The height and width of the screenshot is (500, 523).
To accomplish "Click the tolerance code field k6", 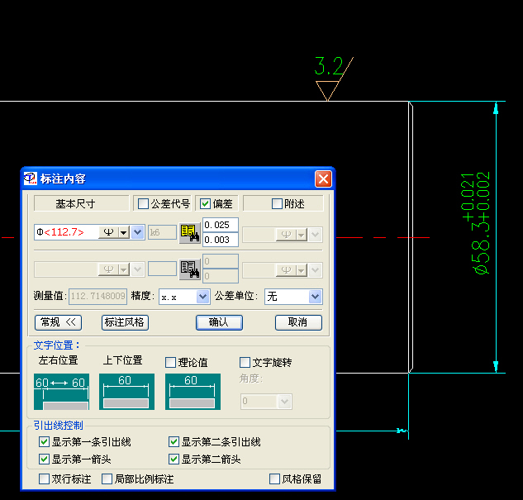I will click(162, 232).
